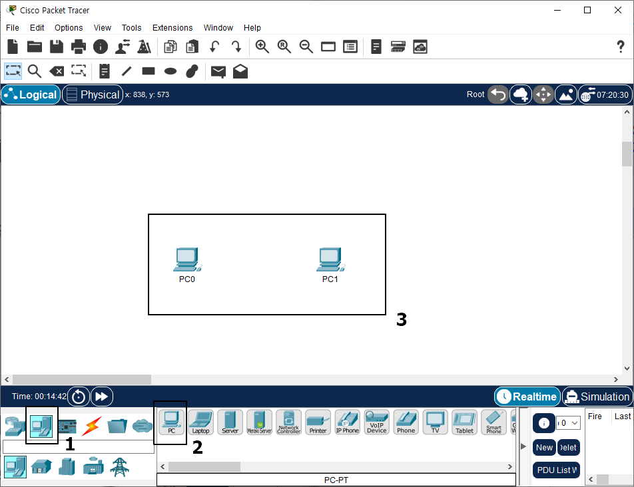Choose the Resize Shape tool
Image resolution: width=634 pixels, height=487 pixels.
pyautogui.click(x=79, y=71)
